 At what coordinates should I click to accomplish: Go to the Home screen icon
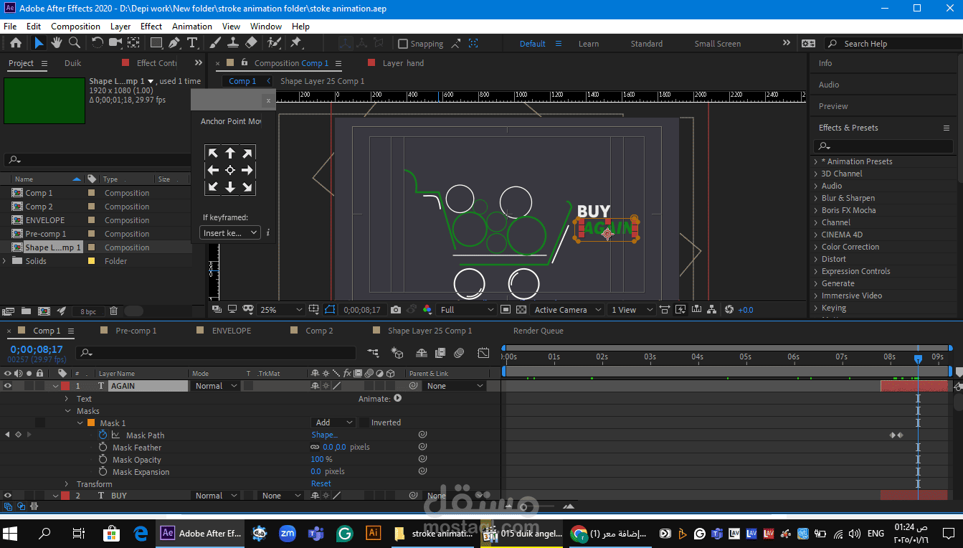coord(16,43)
